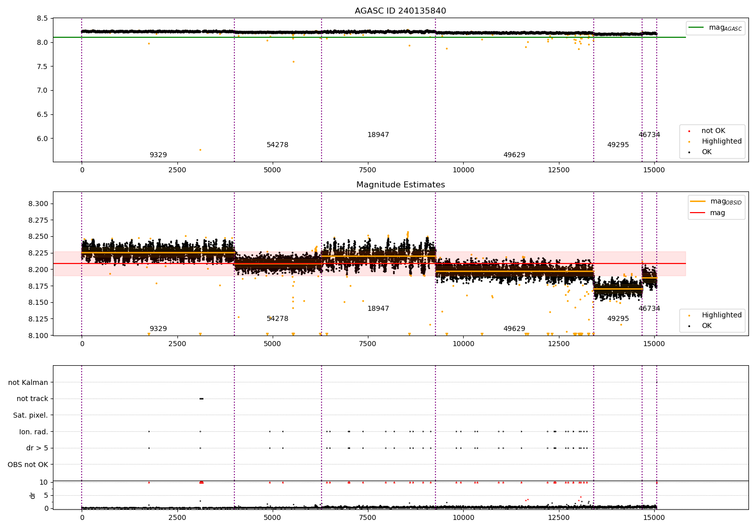Click OBSID 54278 in Magnitude Estimates plot
The height and width of the screenshot is (529, 756).
(x=278, y=319)
